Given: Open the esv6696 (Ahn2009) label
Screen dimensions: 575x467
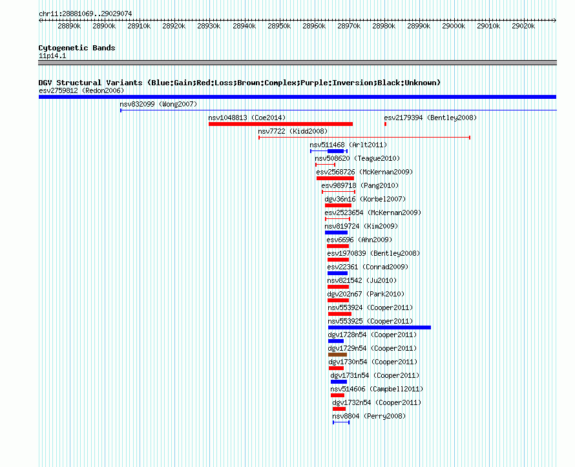Looking at the screenshot, I should pos(359,240).
